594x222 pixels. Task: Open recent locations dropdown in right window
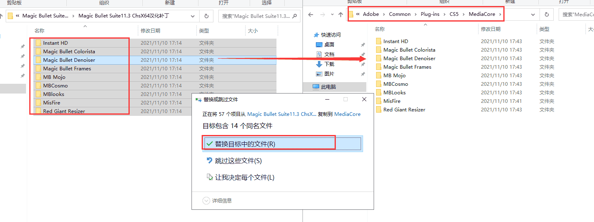pyautogui.click(x=332, y=15)
